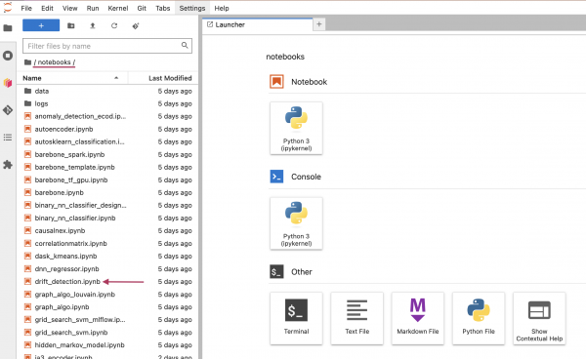Select grid_search_svm_mlflow notebook file
The image size is (586, 359).
click(107, 320)
